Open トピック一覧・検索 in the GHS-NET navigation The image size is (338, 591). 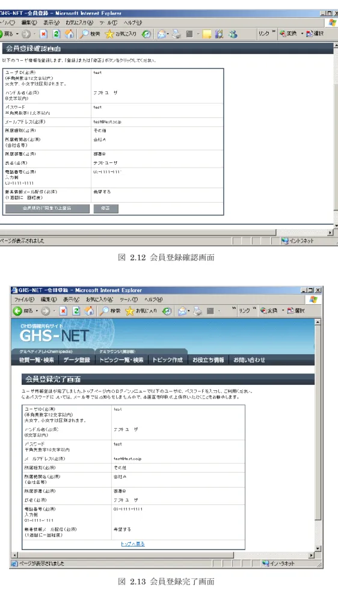click(x=121, y=360)
